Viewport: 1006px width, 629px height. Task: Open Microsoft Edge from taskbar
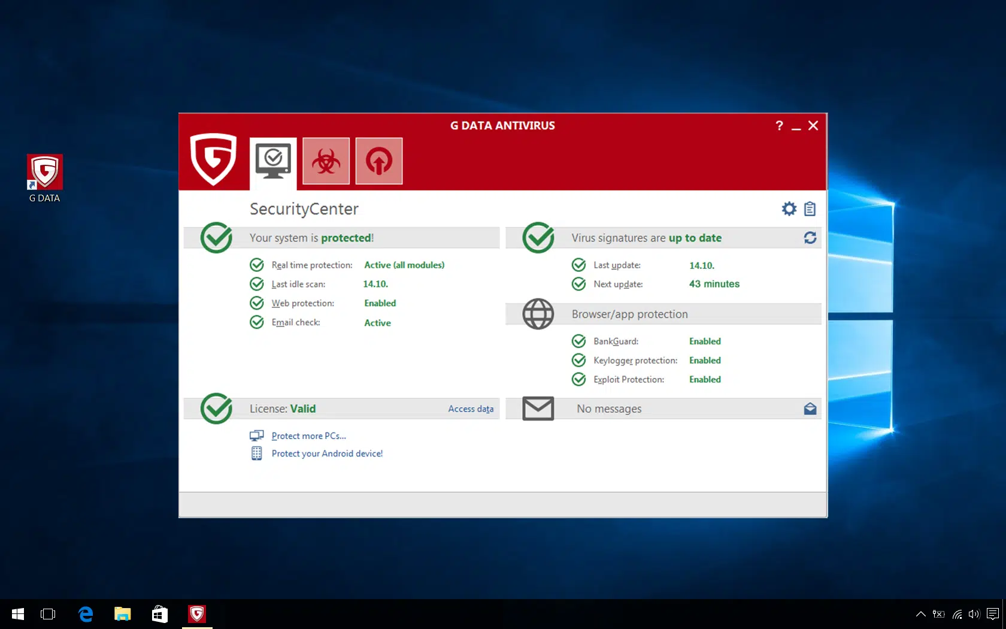coord(86,614)
